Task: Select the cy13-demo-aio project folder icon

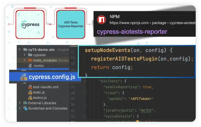Action: point(25,49)
